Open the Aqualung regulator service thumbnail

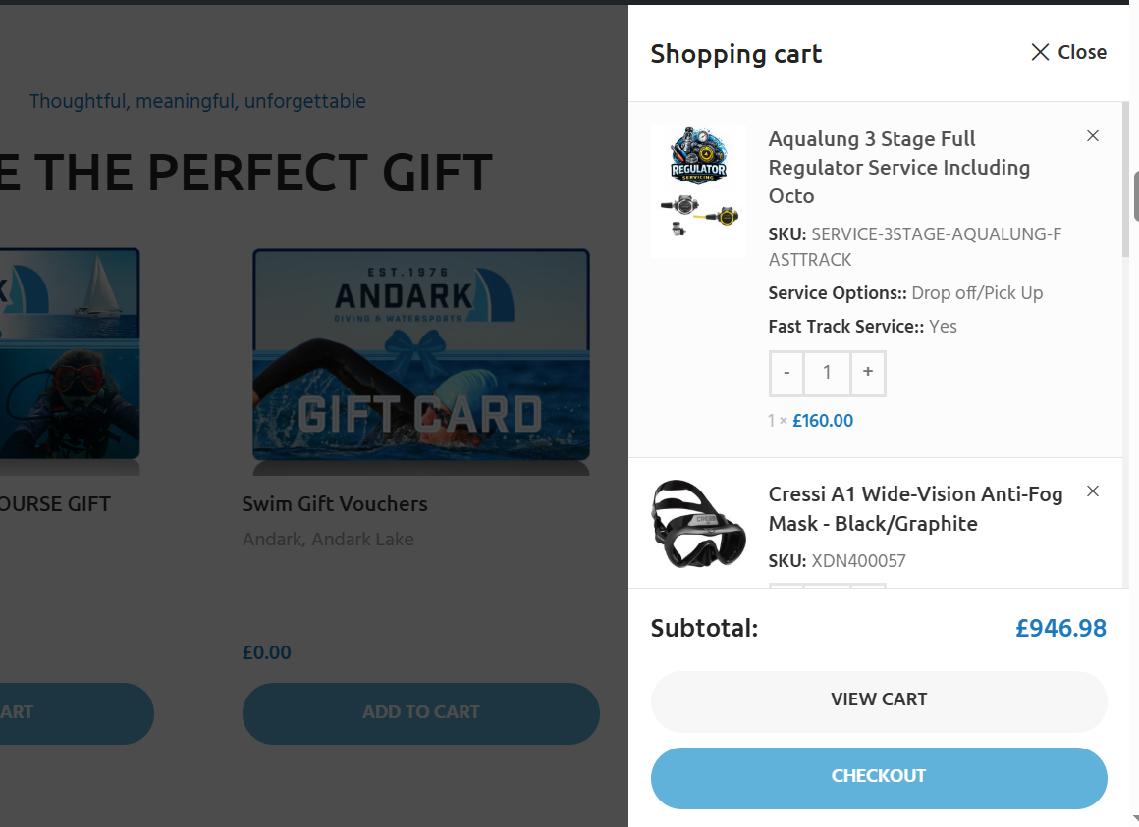[x=699, y=191]
